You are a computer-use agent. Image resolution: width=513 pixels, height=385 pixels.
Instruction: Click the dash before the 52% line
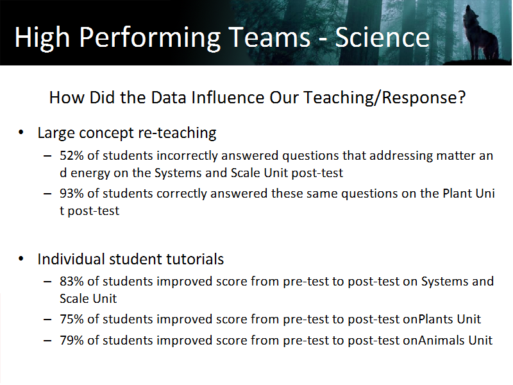click(x=47, y=156)
